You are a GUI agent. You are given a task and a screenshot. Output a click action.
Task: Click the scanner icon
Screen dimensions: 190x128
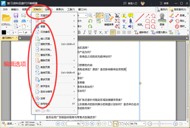point(24,21)
